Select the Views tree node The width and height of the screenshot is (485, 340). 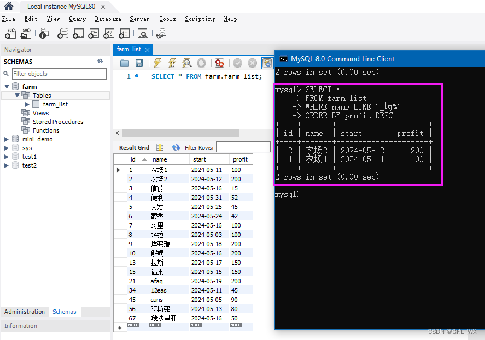[41, 113]
